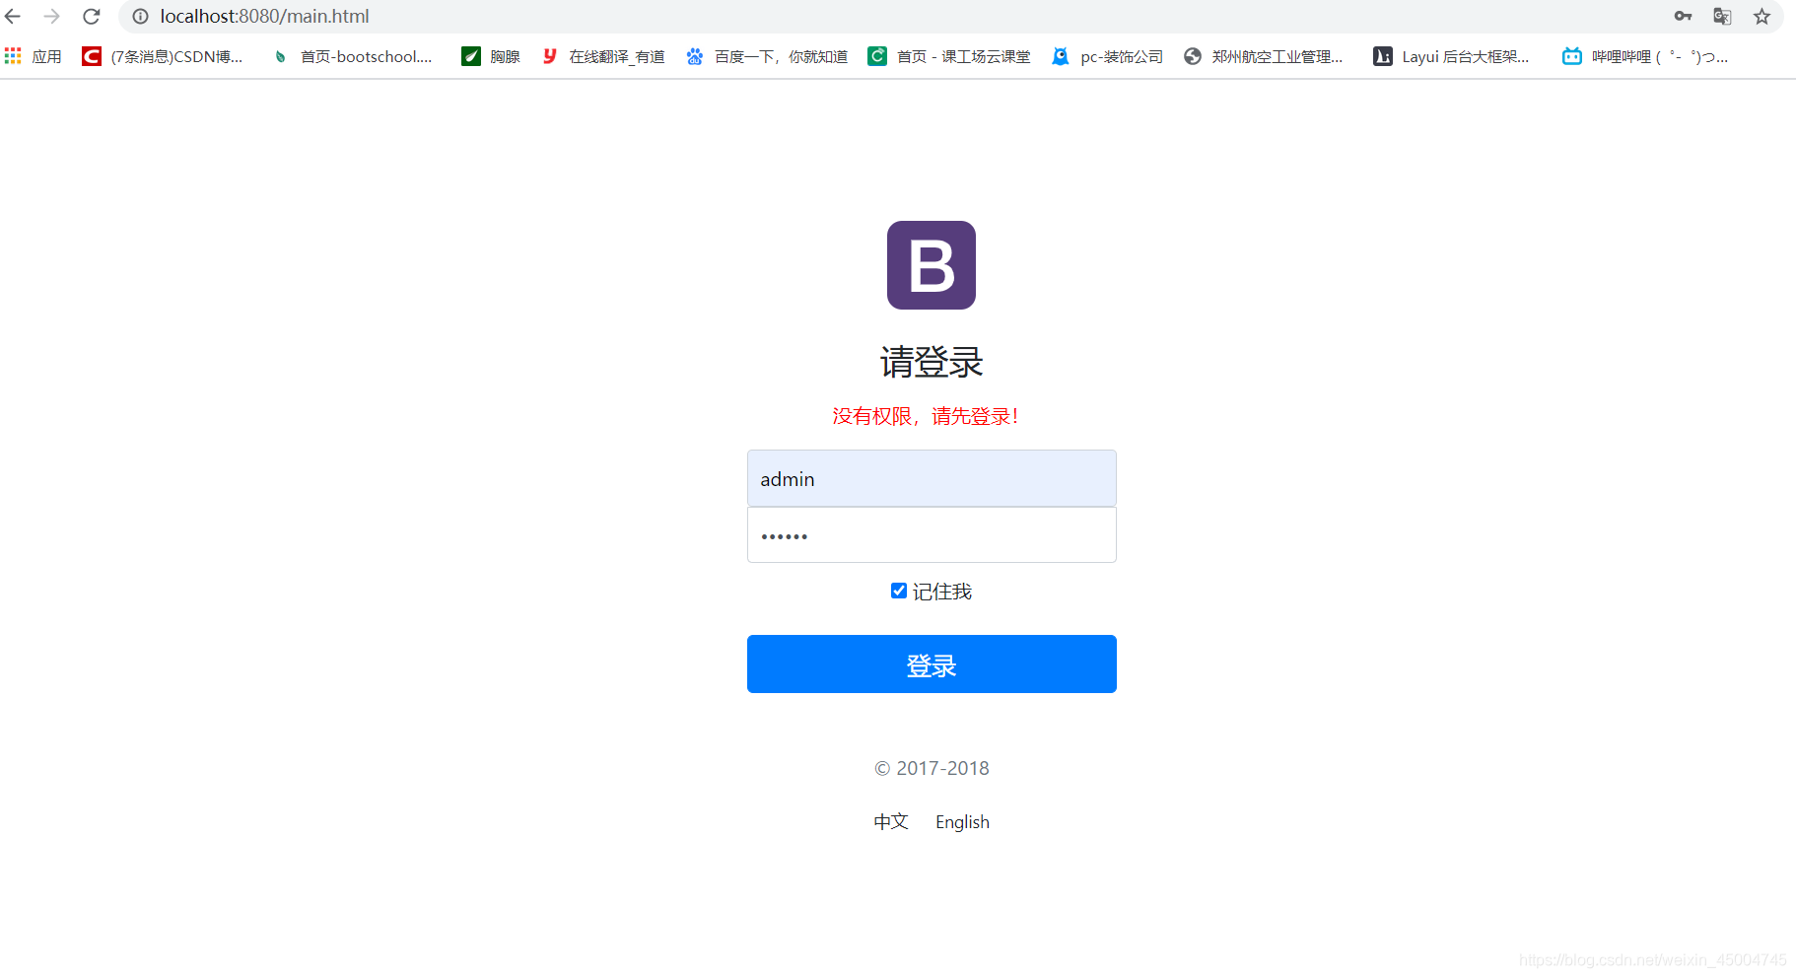This screenshot has width=1796, height=978.
Task: Click the purple B logo icon
Action: point(931,264)
